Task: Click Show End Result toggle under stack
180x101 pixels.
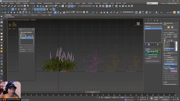Action: [x=149, y=44]
